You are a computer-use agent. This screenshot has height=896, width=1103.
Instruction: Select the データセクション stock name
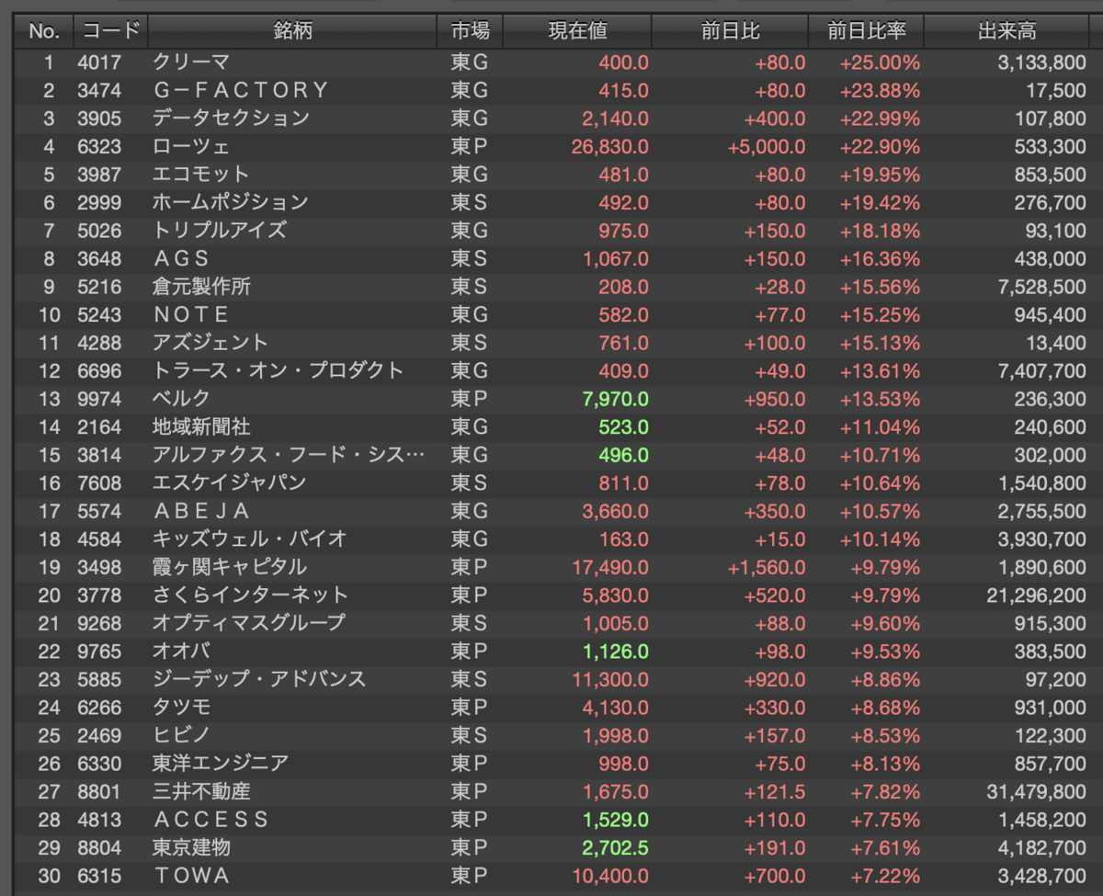coord(231,119)
